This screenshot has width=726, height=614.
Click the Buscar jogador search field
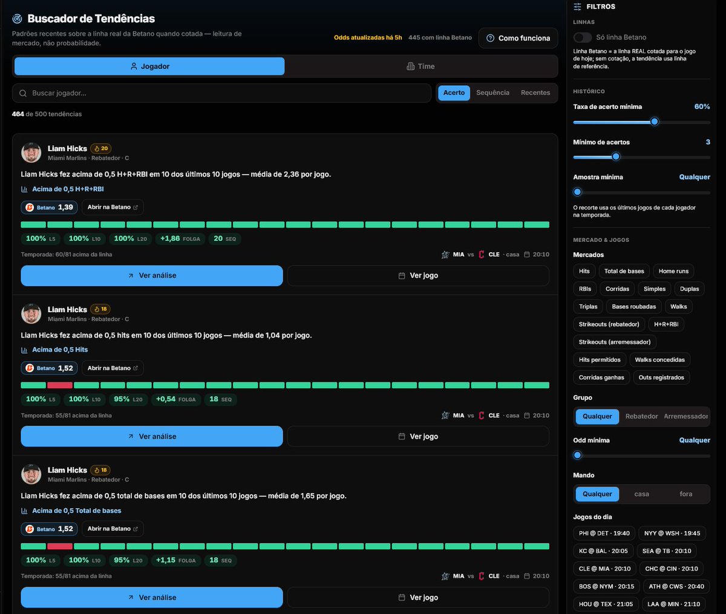[x=221, y=93]
